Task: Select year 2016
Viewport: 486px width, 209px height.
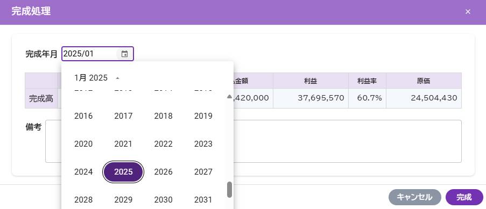Action: [83, 116]
